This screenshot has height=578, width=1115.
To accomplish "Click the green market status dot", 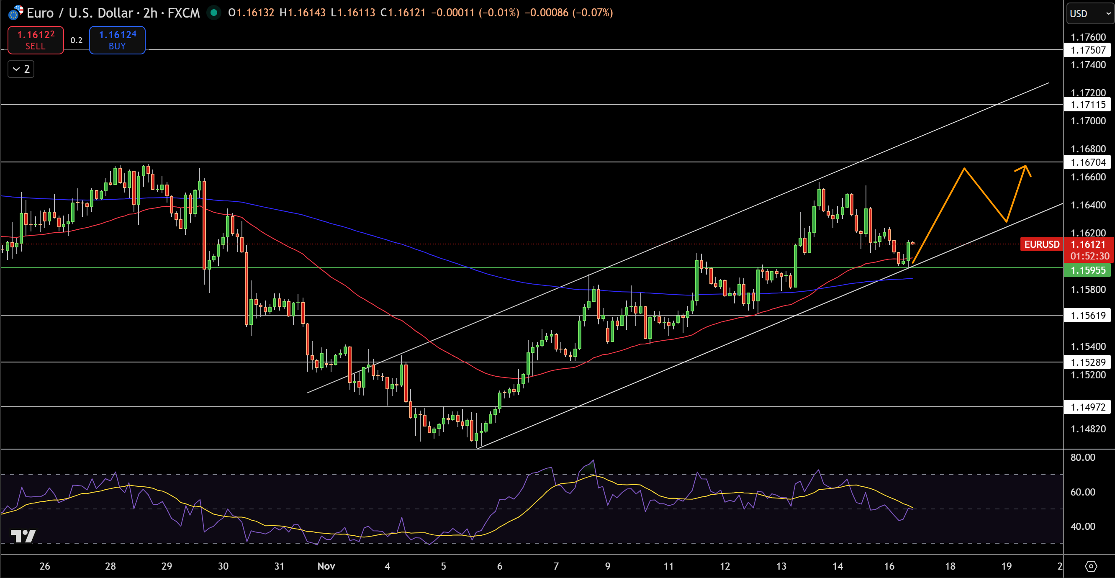I will [214, 13].
